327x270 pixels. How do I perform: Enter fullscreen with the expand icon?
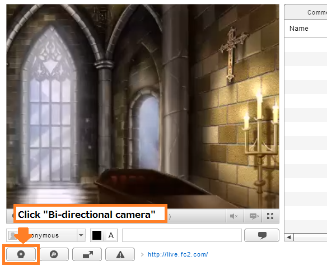[x=270, y=216]
